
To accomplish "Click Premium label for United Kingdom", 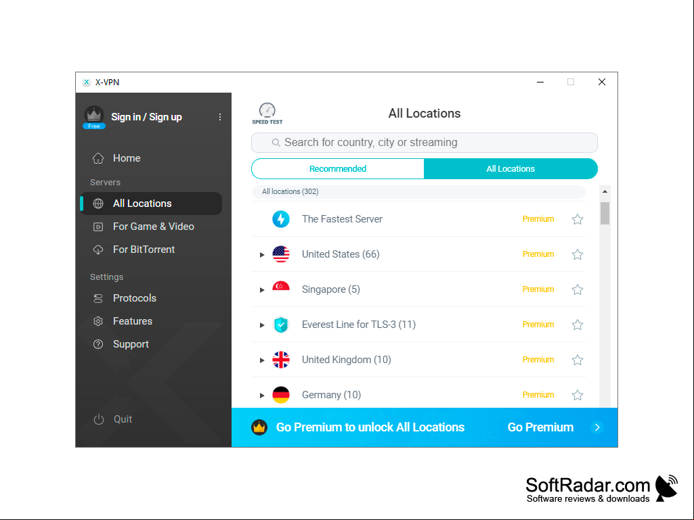I will 538,360.
